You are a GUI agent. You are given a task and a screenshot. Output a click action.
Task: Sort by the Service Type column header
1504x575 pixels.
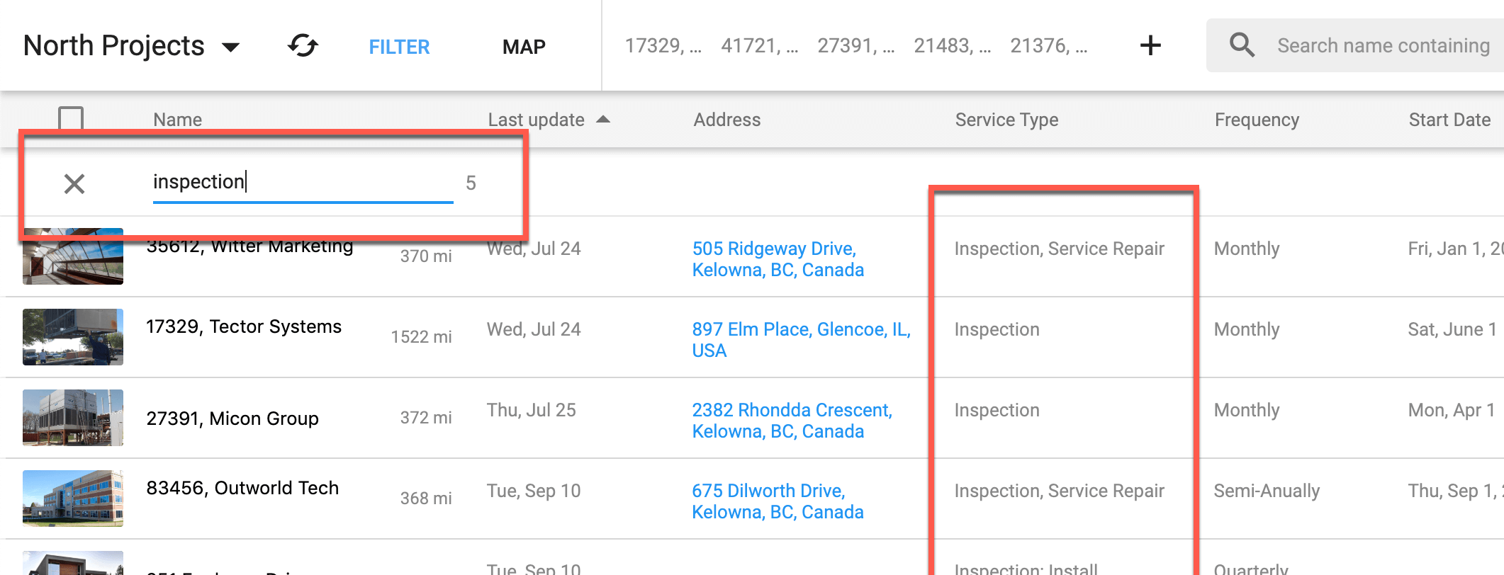[x=1006, y=120]
